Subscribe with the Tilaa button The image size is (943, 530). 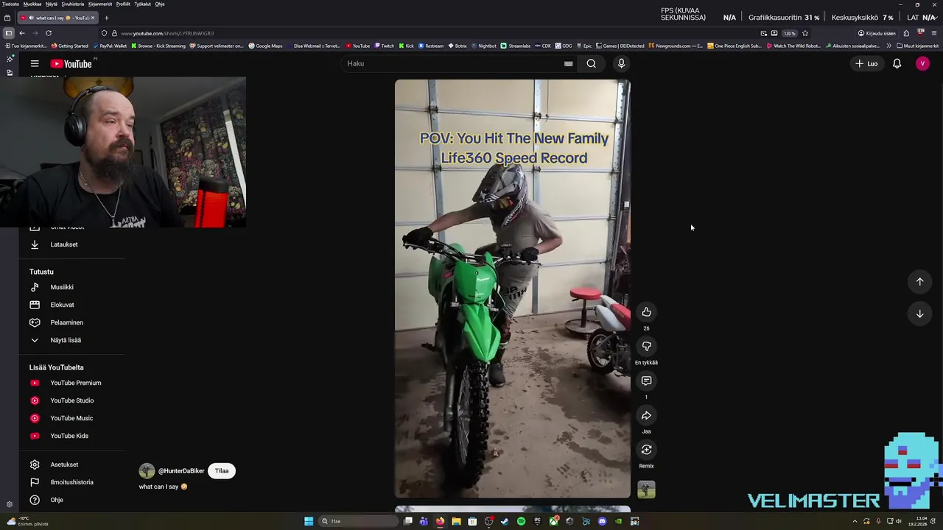click(222, 471)
